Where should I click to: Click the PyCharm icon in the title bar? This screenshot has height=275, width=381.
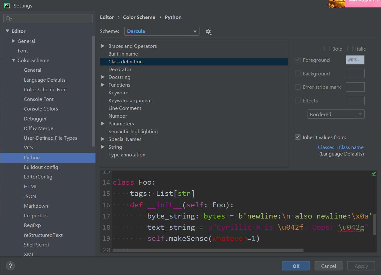pos(7,6)
